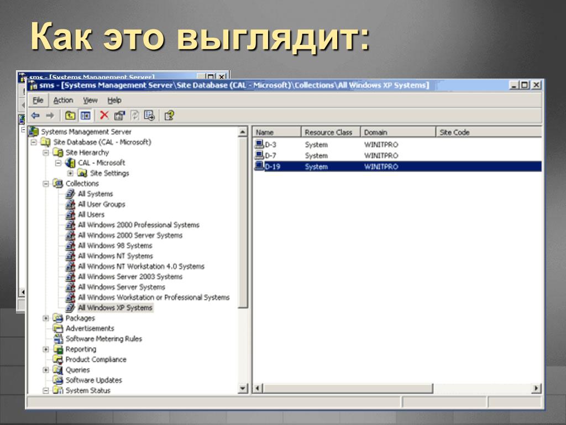Click the Advertisements node icon
Screen dimensions: 566x425
[58, 329]
